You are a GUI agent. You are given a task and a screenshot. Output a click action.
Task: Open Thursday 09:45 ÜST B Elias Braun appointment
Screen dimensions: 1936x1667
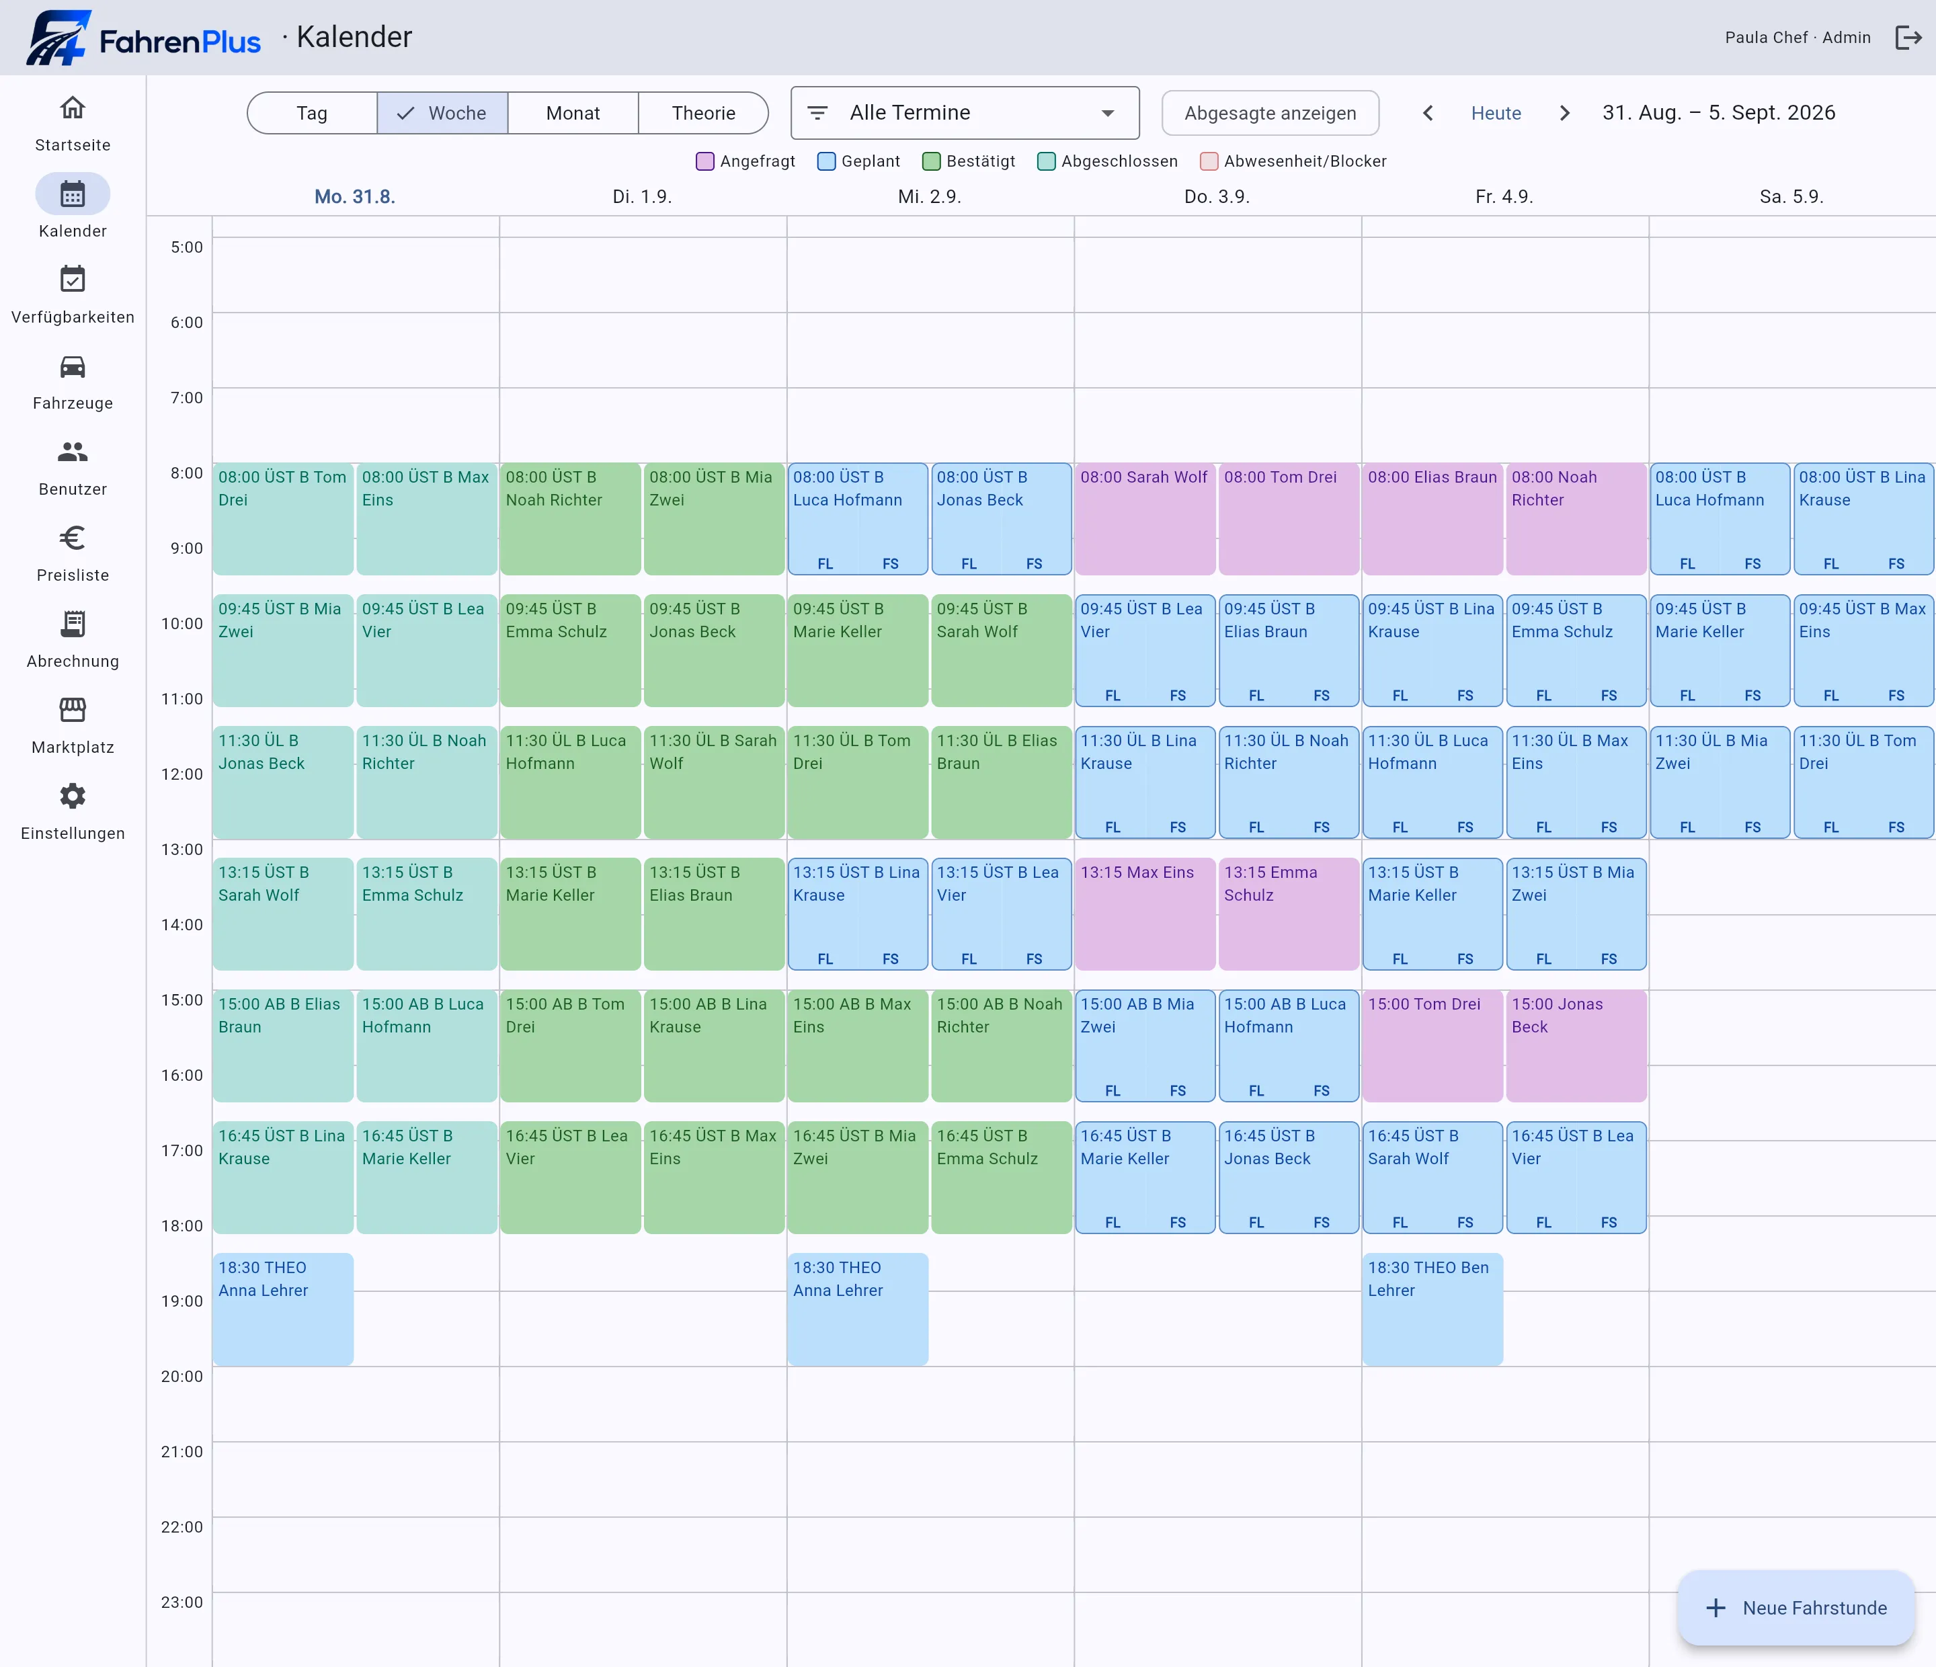coord(1289,651)
